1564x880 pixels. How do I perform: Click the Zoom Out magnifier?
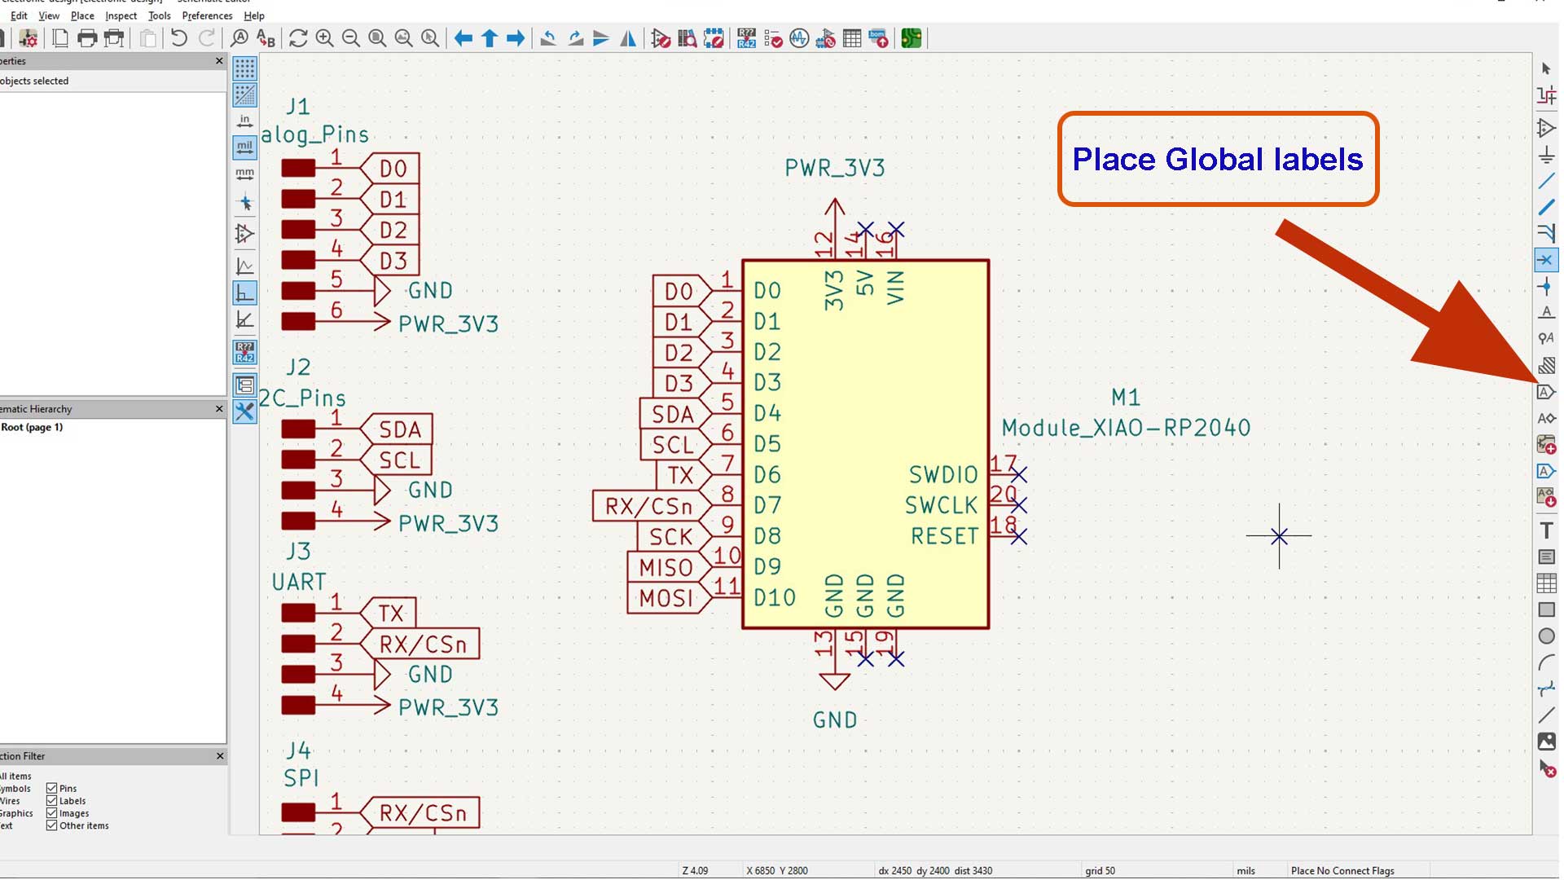351,38
